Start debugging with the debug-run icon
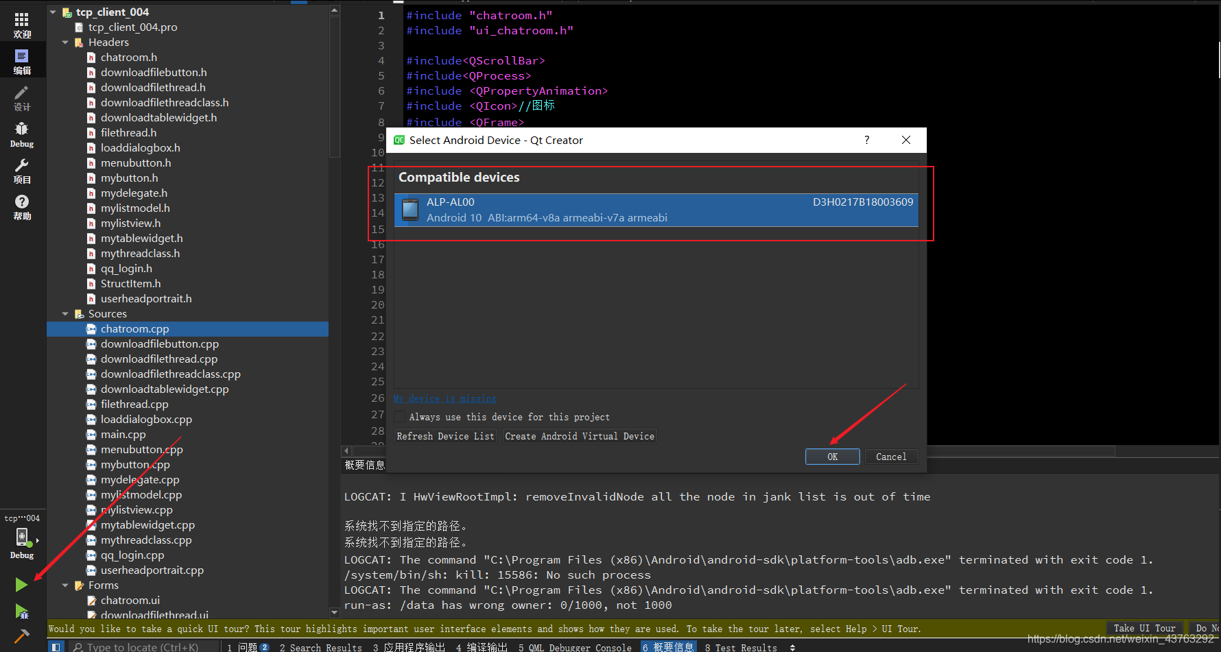Viewport: 1221px width, 652px height. tap(21, 612)
